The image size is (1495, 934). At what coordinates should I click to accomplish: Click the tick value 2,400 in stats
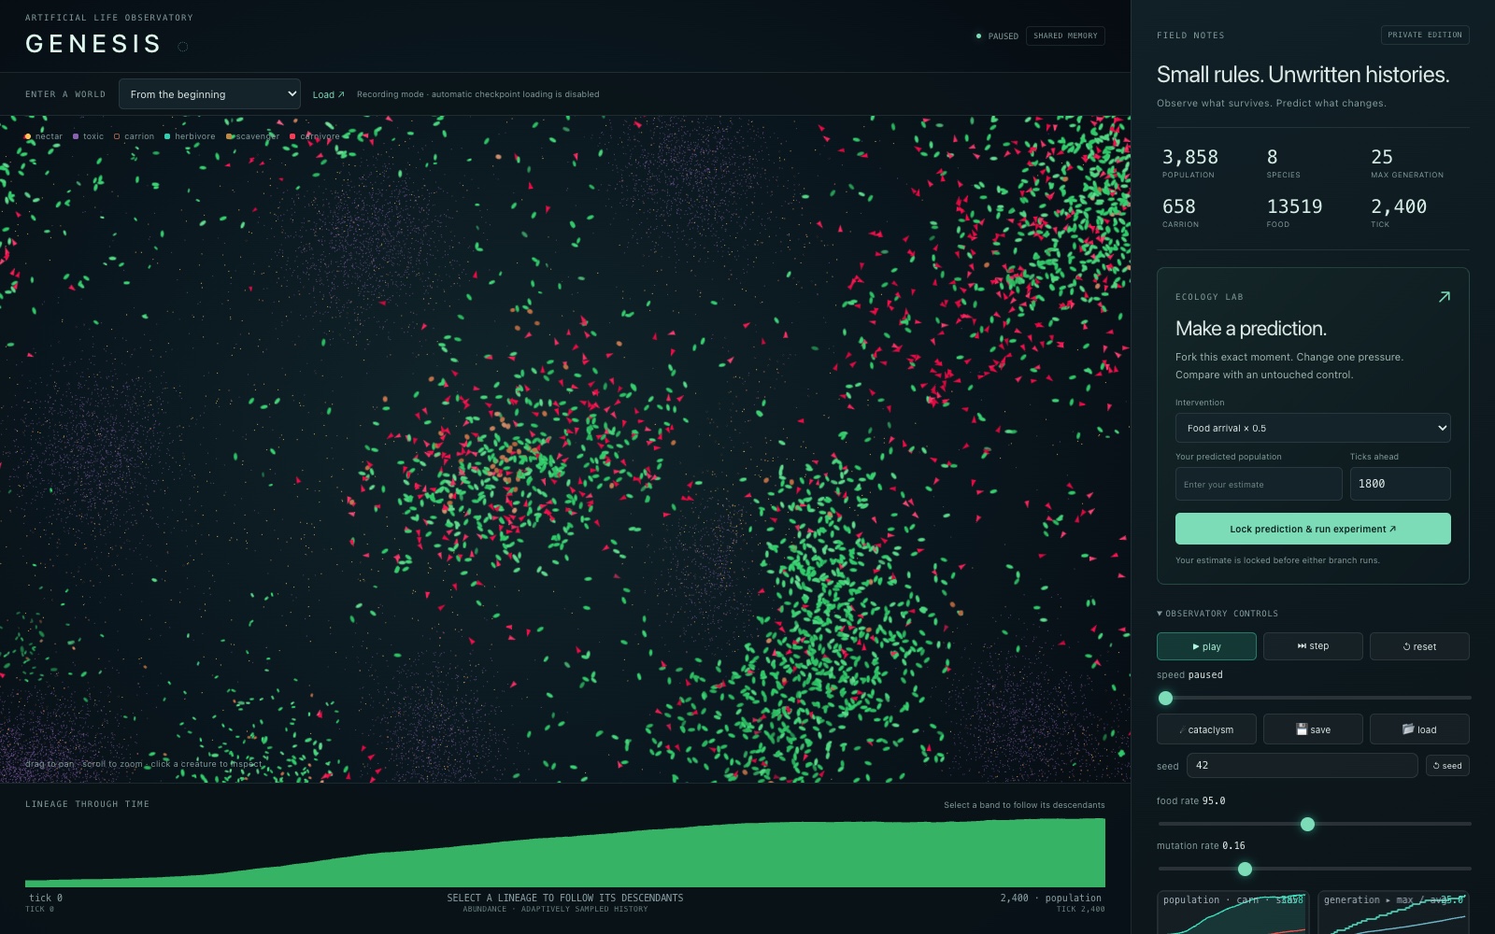pyautogui.click(x=1398, y=206)
